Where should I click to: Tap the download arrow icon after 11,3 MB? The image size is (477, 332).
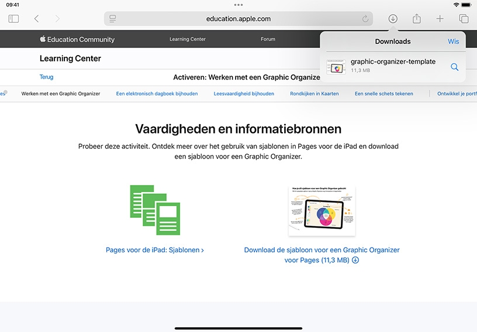[355, 260]
